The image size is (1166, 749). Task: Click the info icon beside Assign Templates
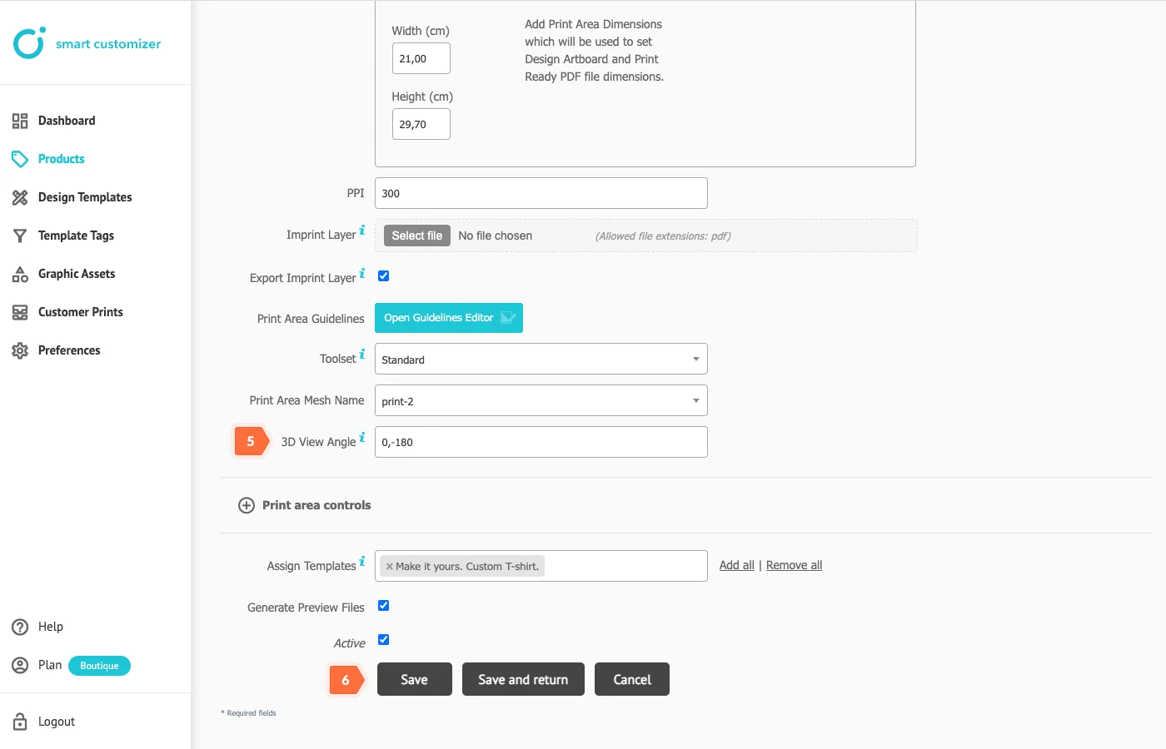[362, 561]
